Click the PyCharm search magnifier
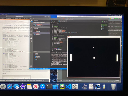Screen dimensions: 128x96 click(121, 18)
